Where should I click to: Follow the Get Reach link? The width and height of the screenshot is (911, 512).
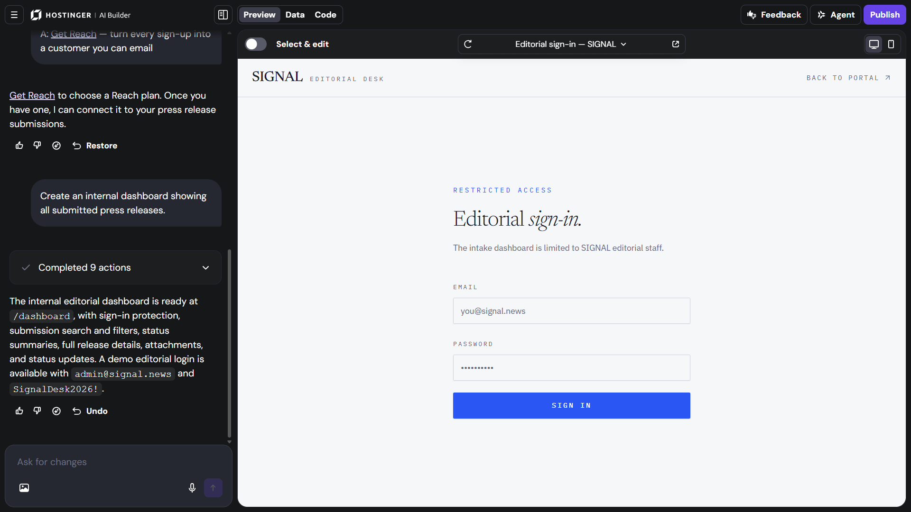tap(32, 95)
